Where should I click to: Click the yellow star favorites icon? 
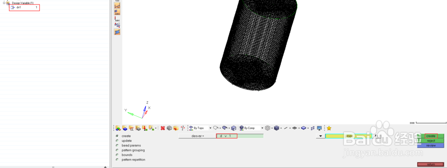329,128
